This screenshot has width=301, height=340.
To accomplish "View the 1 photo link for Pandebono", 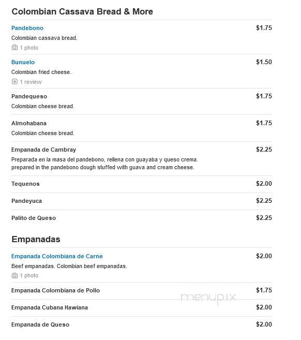I will pyautogui.click(x=29, y=48).
